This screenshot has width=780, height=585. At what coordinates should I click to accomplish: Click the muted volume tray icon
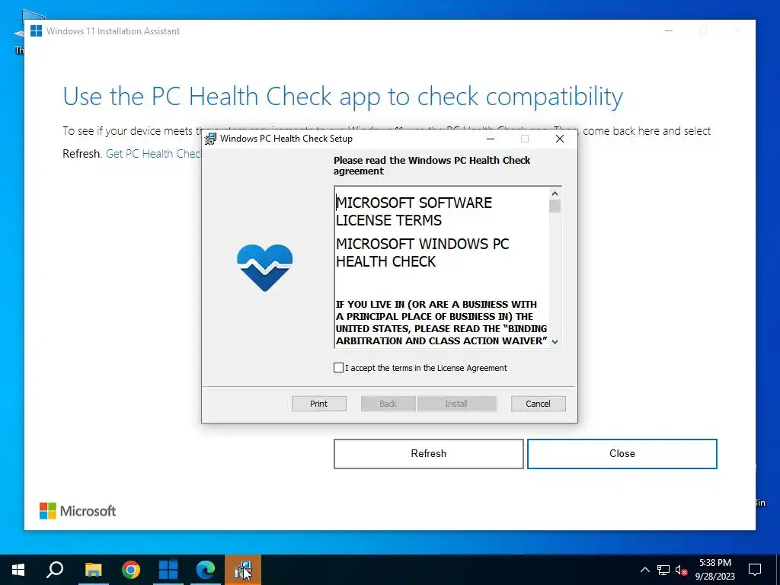(x=682, y=570)
